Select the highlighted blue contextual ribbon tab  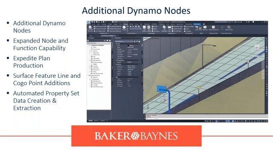pos(197,24)
